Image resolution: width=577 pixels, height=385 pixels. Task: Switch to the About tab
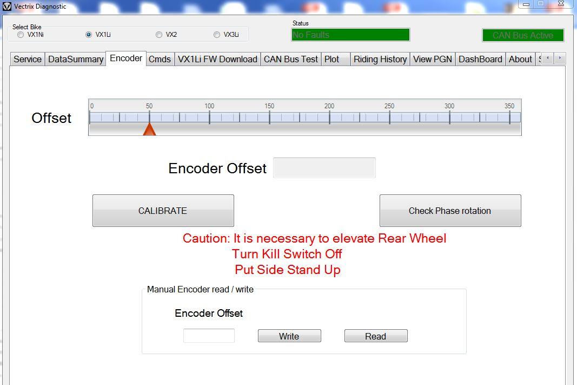pyautogui.click(x=520, y=60)
